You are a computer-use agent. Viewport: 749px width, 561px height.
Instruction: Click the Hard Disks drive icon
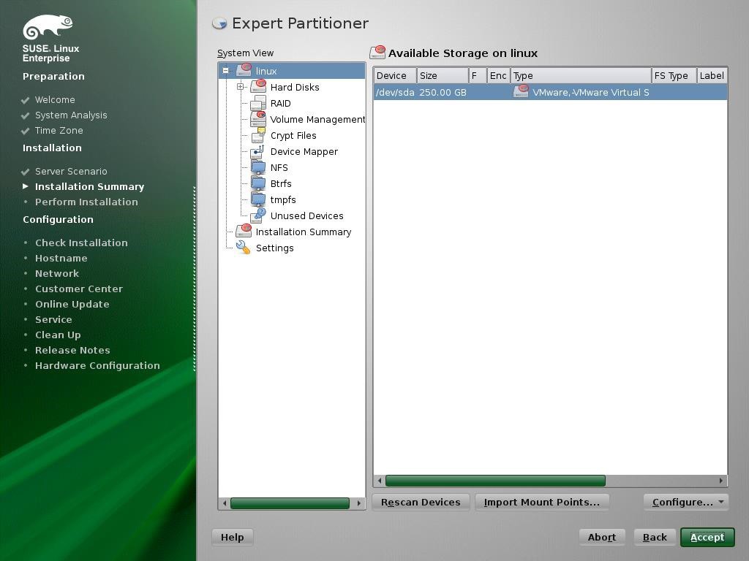pos(258,87)
